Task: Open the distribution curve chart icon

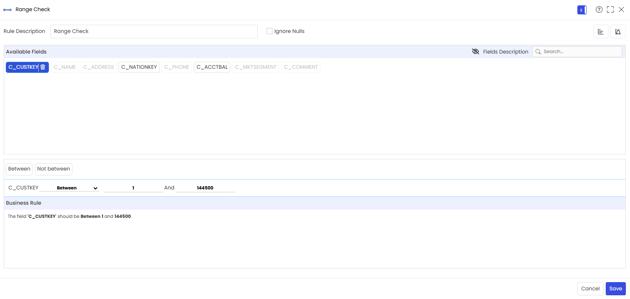Action: 618,32
